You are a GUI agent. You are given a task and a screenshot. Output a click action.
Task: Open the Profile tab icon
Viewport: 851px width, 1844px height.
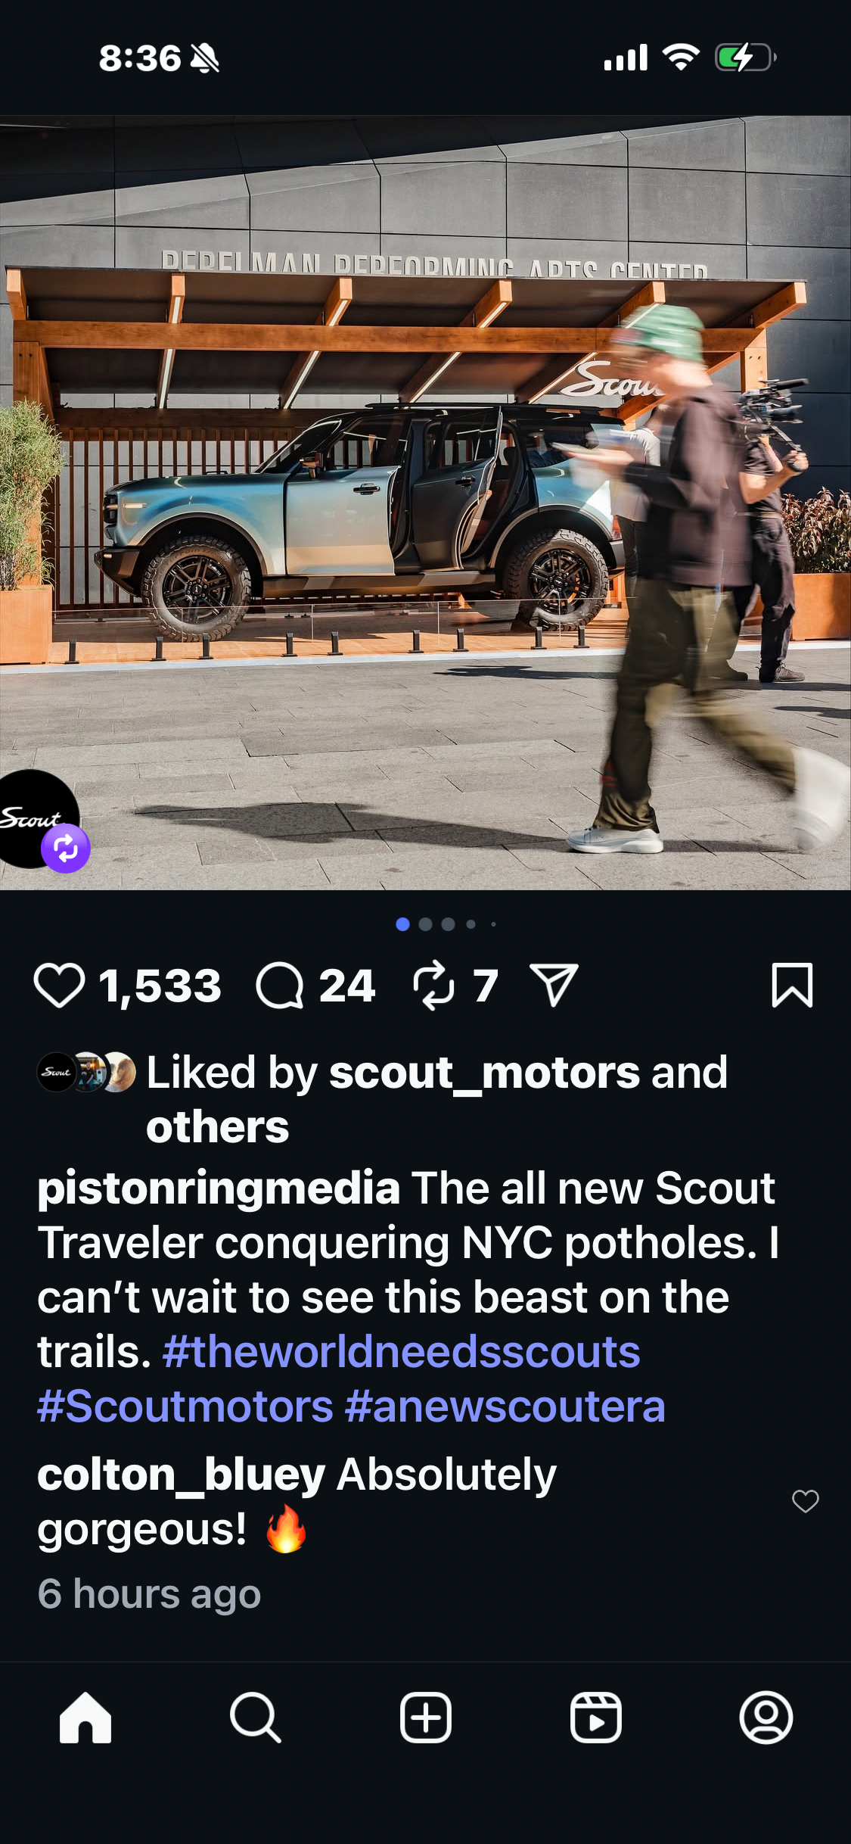click(x=766, y=1718)
